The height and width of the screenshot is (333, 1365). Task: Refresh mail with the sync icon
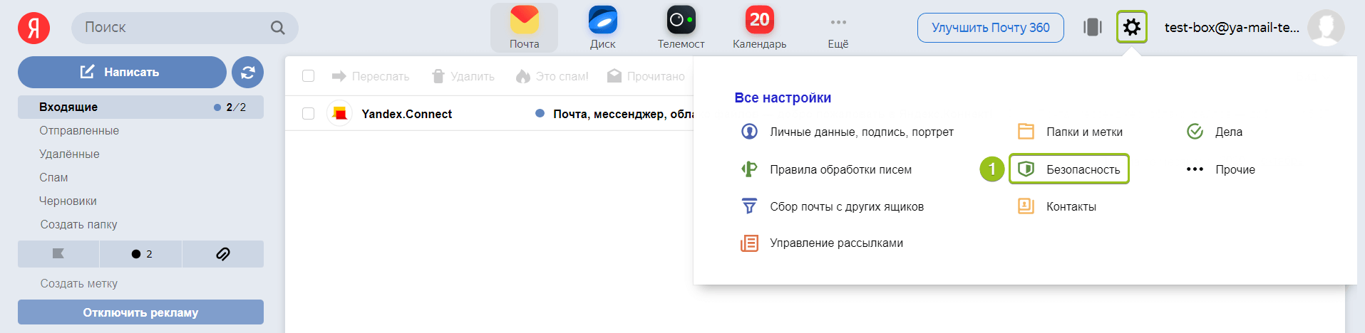(x=247, y=72)
